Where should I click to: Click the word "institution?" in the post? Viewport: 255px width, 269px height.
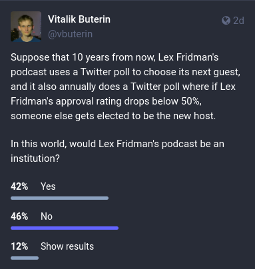tap(35, 158)
